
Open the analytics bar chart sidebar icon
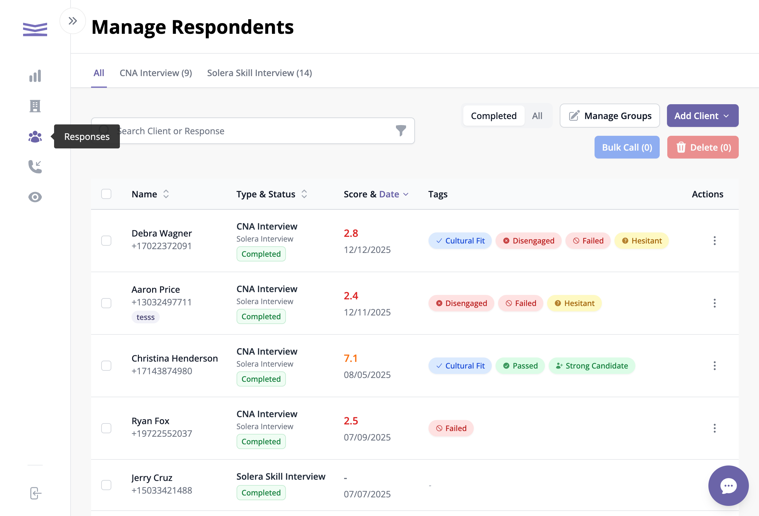[35, 76]
